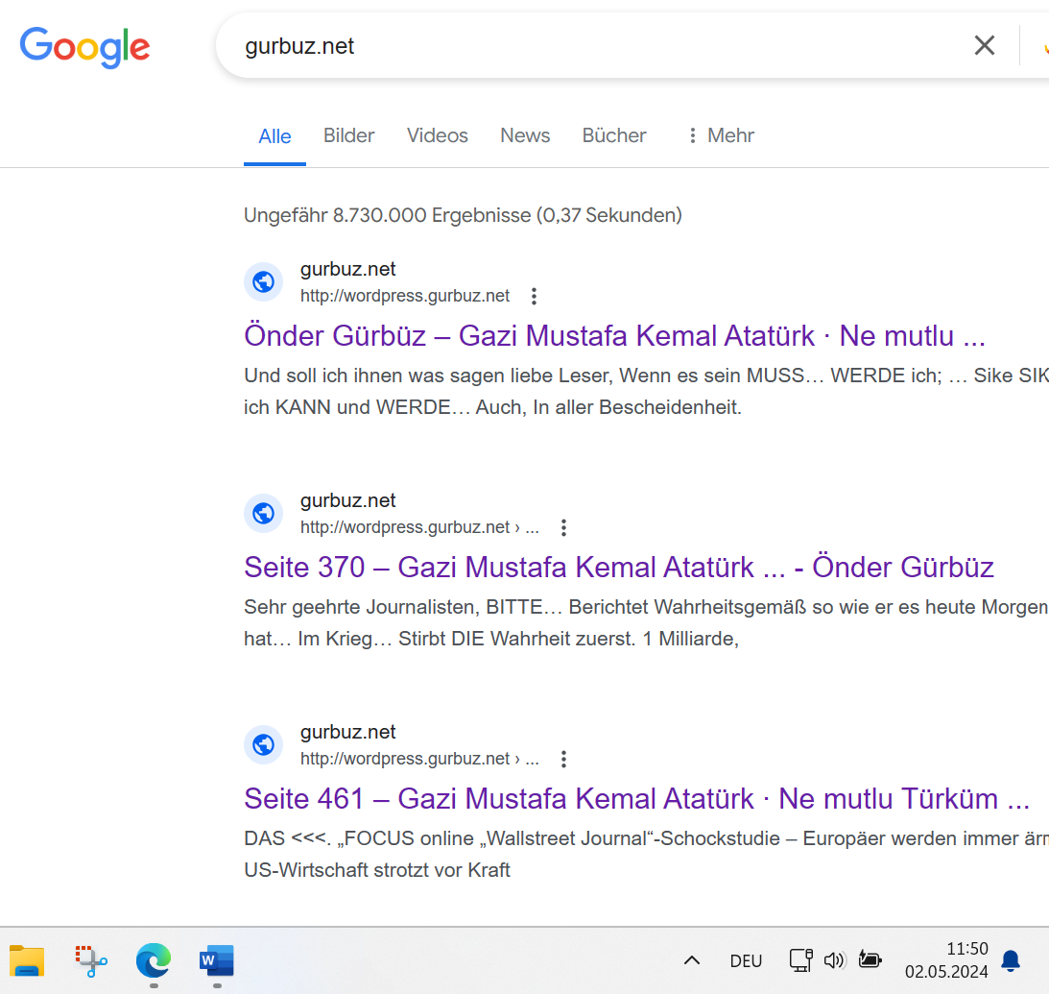The image size is (1049, 994).
Task: Click the Google logo
Action: point(84,46)
